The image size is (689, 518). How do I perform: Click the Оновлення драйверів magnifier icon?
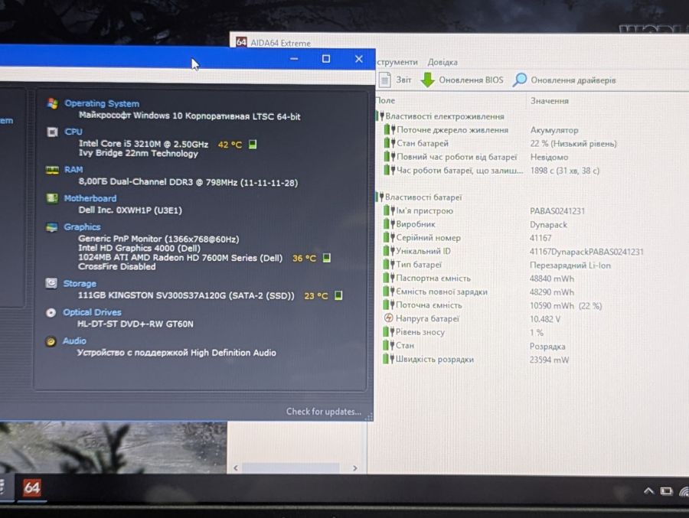tap(520, 80)
